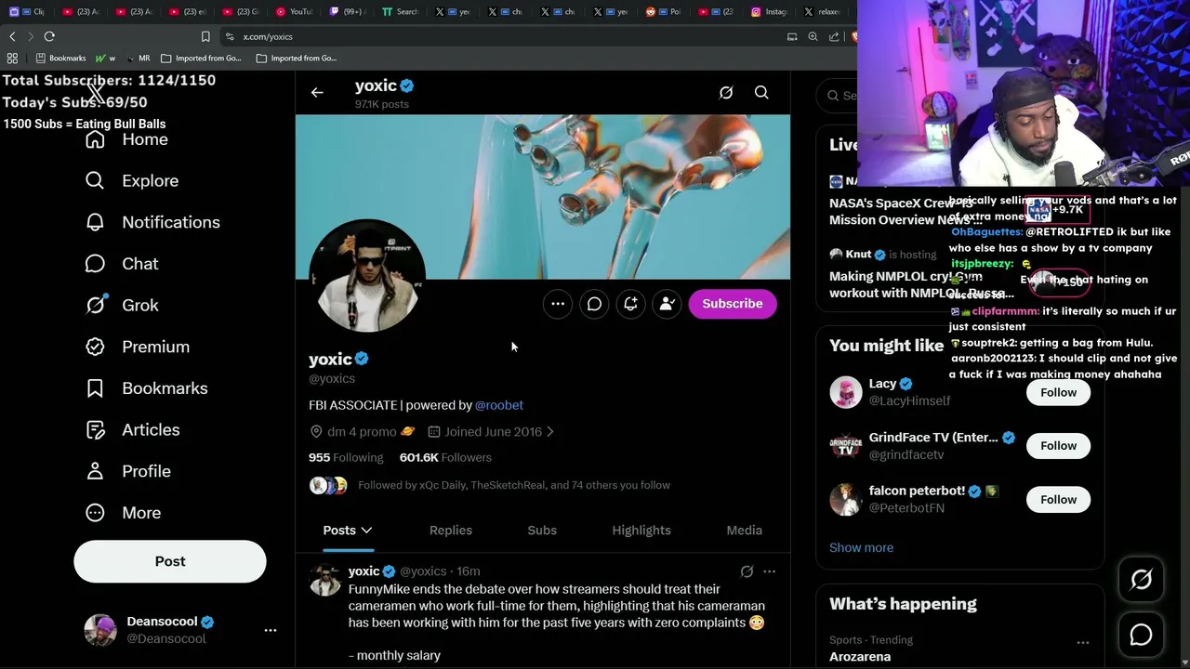Switch to the Subs tab
The image size is (1190, 669).
coord(542,531)
